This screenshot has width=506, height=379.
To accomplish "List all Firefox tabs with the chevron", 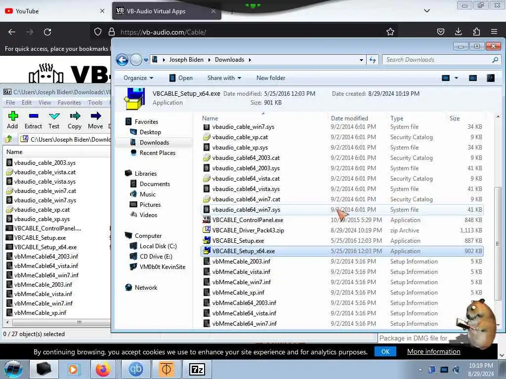I will (x=426, y=11).
